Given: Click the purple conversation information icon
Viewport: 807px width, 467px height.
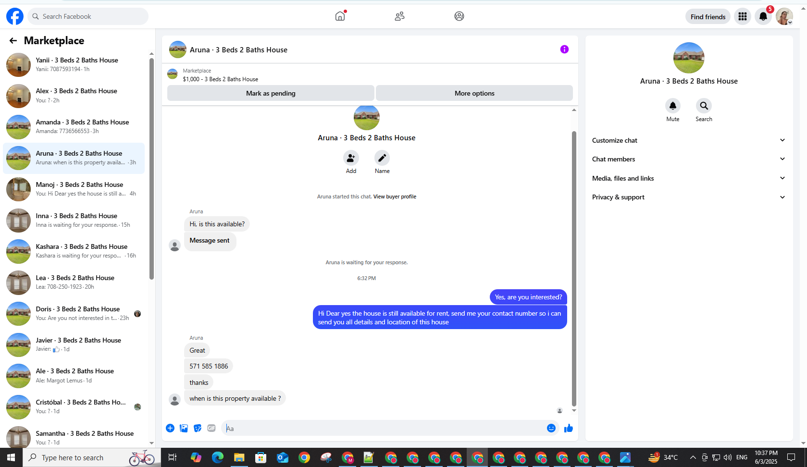Looking at the screenshot, I should [x=564, y=49].
